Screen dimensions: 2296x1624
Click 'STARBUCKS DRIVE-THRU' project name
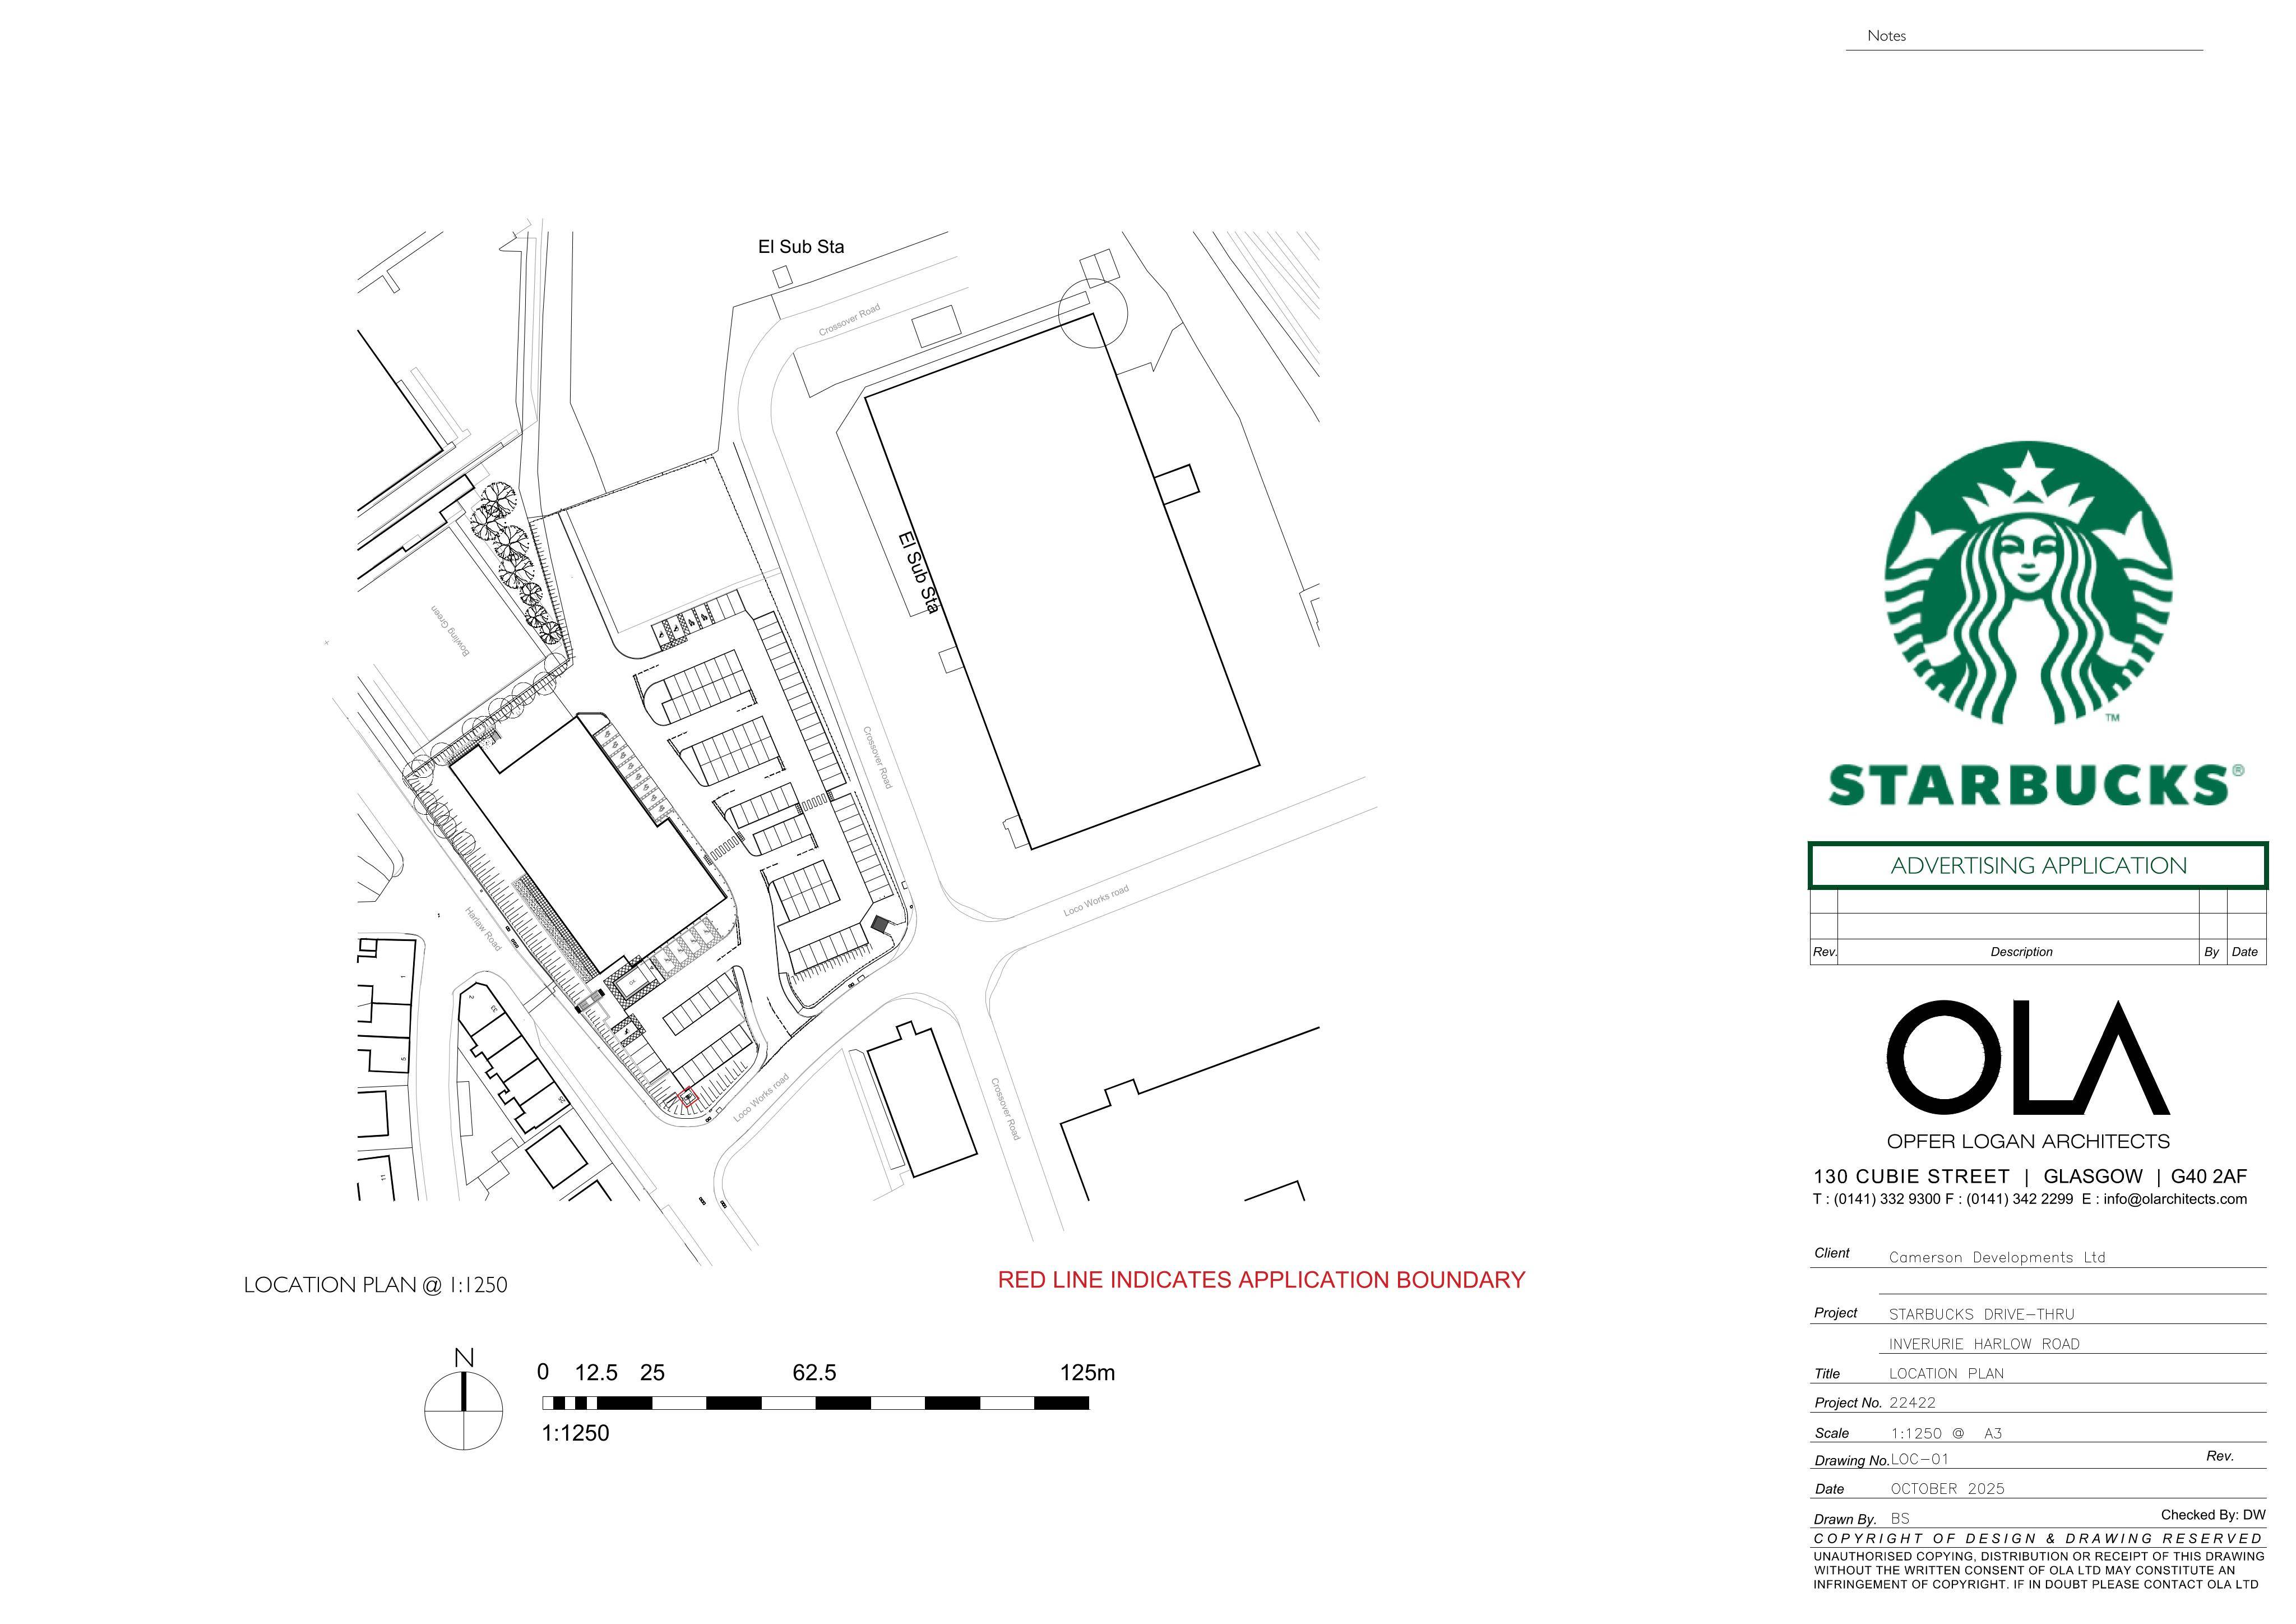pos(1982,1315)
